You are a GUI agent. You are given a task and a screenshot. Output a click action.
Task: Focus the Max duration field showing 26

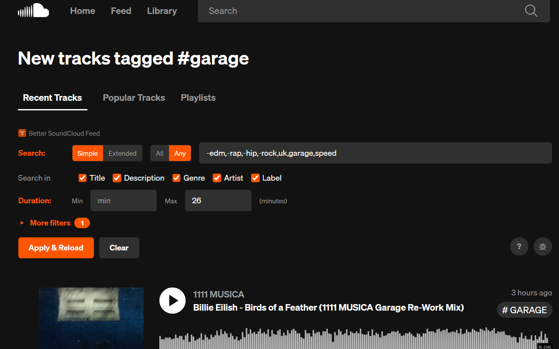(218, 201)
